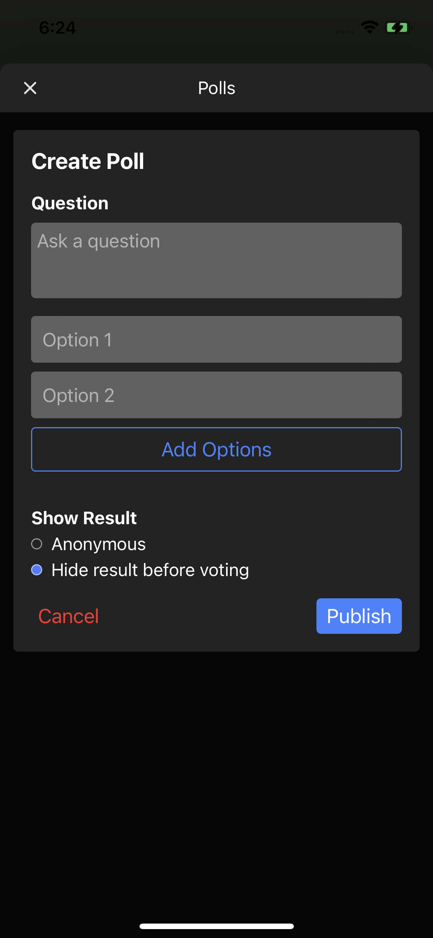Tap the Wi-Fi status icon
This screenshot has height=938, width=433.
click(x=369, y=27)
